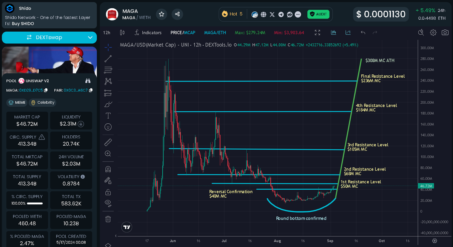
Task: Open PAIR address 0X0C3...A6C7 link
Action: click(75, 90)
